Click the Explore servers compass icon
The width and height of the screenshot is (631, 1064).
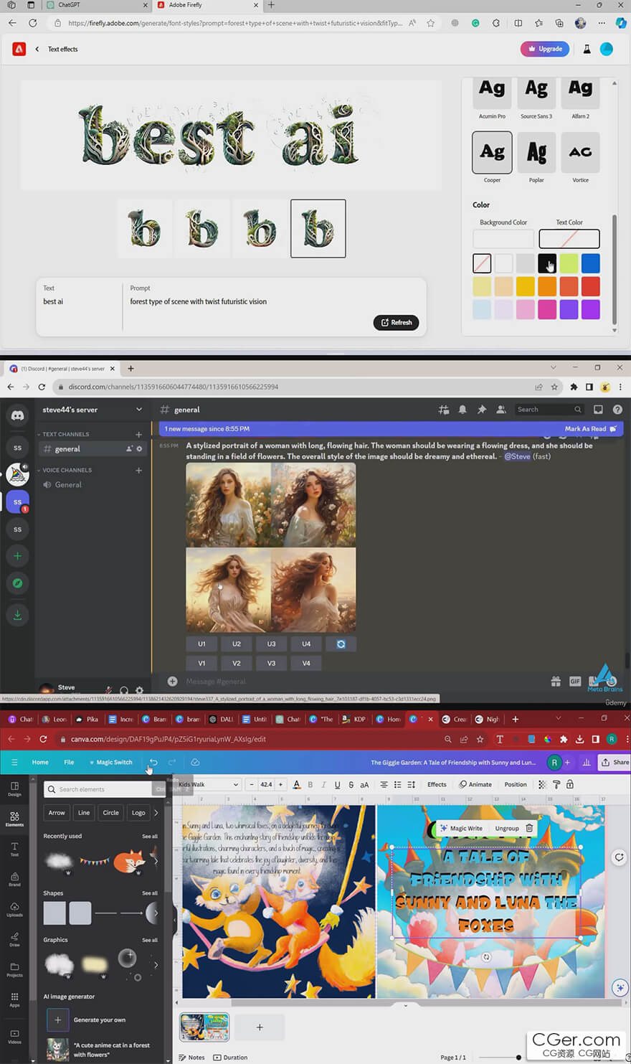click(17, 583)
